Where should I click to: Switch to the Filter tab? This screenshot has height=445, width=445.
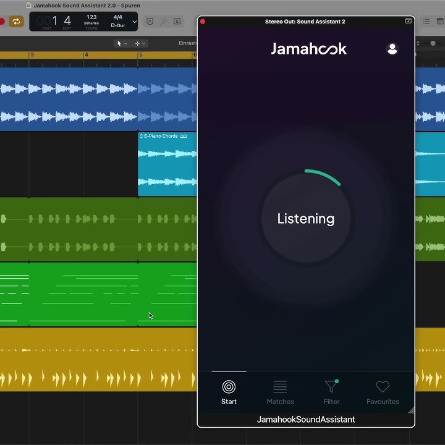tap(331, 392)
